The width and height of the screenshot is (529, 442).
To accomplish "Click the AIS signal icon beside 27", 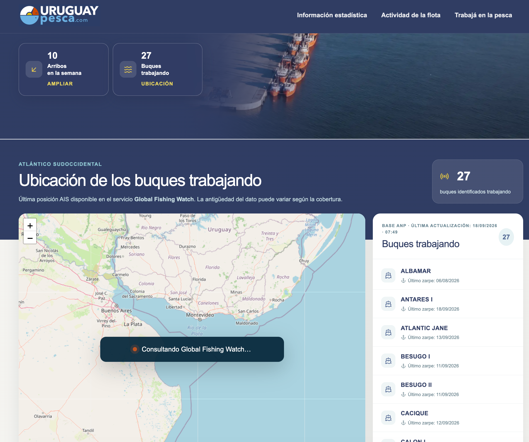I will [444, 176].
